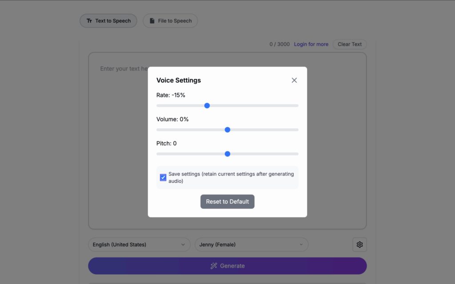Open the English (United States) language dropdown
Viewport: 455px width, 284px height.
point(139,245)
